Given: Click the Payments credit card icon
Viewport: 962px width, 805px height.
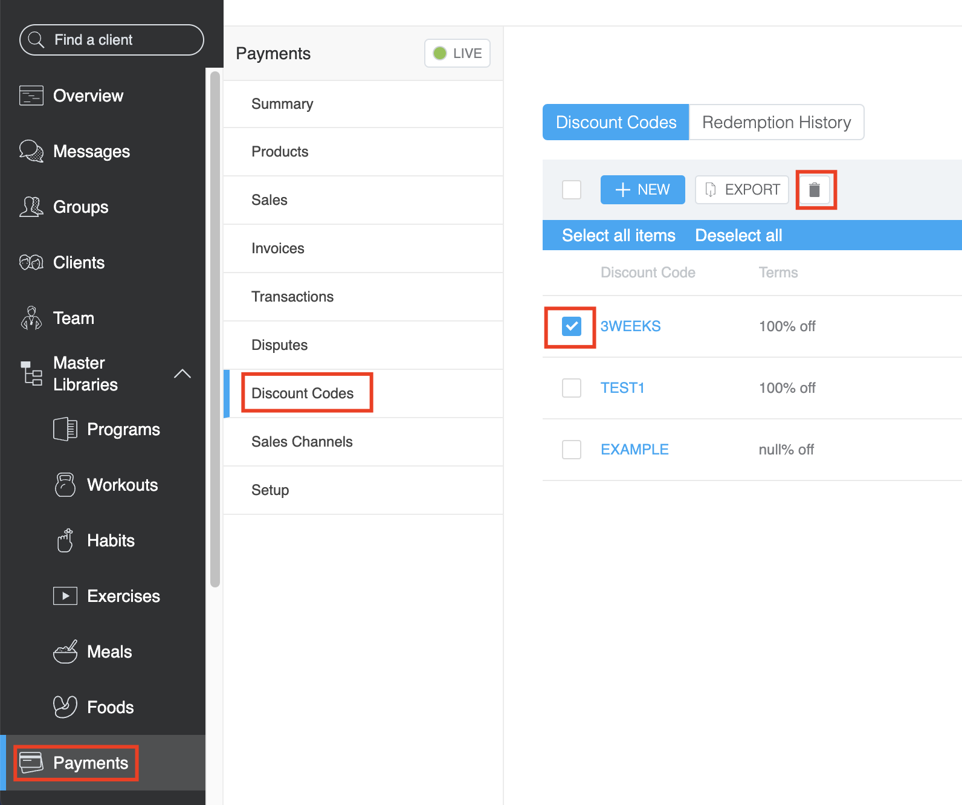Looking at the screenshot, I should click(31, 763).
